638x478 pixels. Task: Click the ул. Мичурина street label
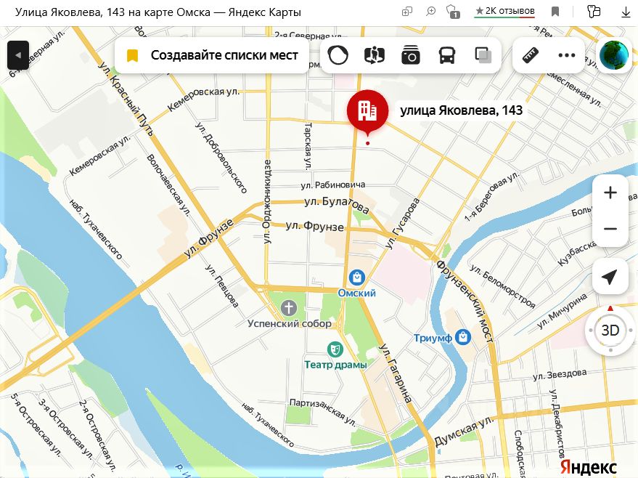[562, 311]
